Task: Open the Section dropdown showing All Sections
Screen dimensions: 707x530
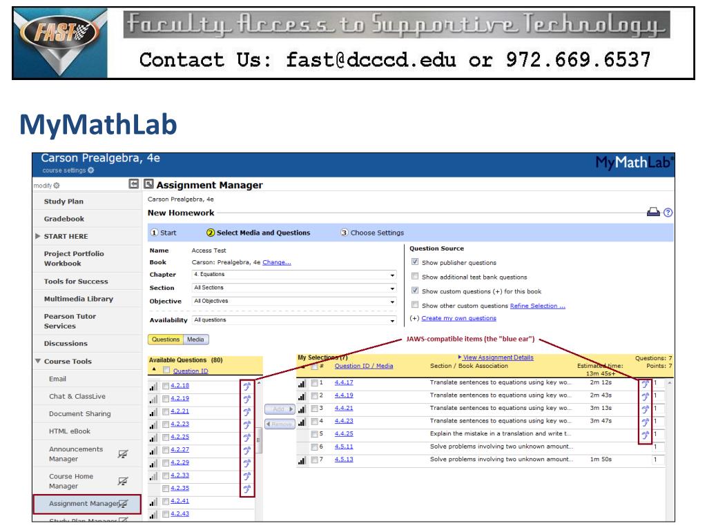Action: click(294, 288)
